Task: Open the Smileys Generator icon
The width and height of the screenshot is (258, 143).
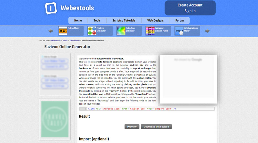Action: click(x=92, y=31)
